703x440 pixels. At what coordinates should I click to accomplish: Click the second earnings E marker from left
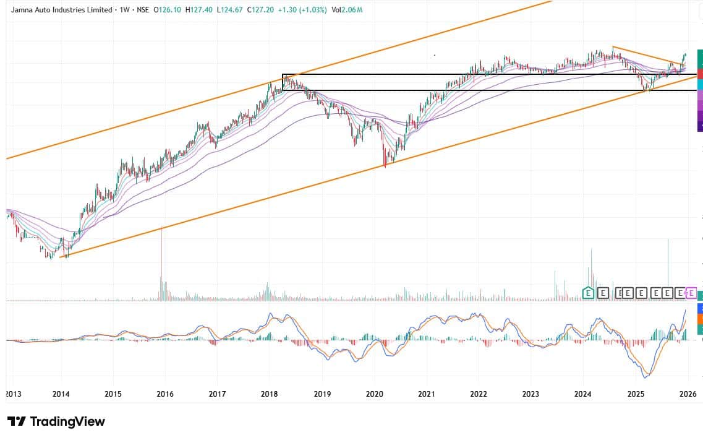[x=603, y=293]
